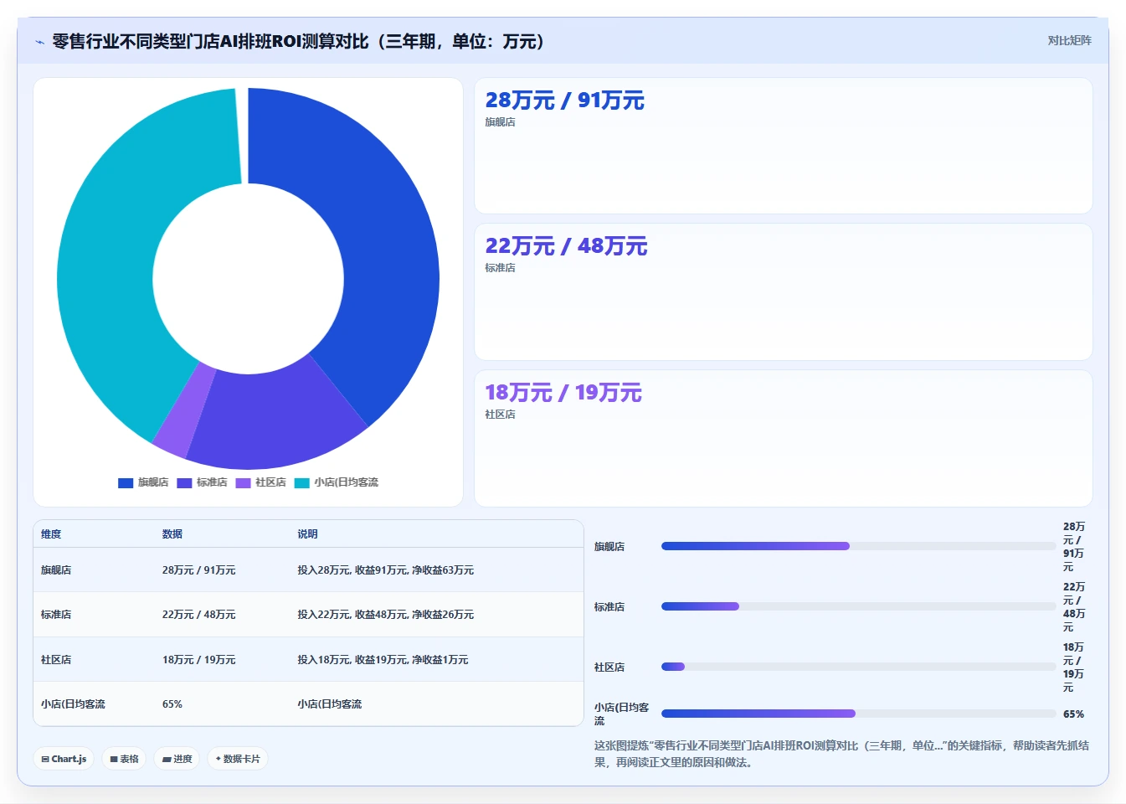The height and width of the screenshot is (804, 1126).
Task: Toggle the 旗舰店 legend color box
Action: click(x=126, y=483)
